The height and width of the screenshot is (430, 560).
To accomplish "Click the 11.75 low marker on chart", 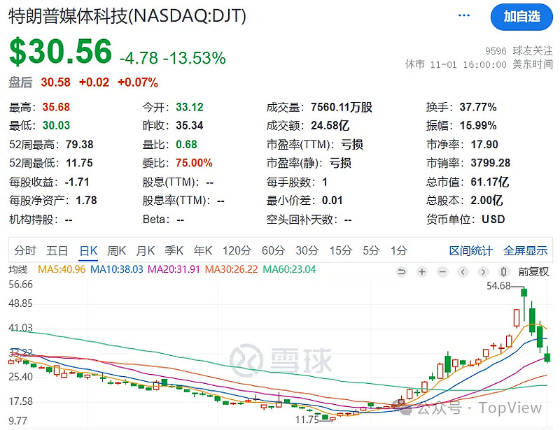I will click(x=307, y=420).
